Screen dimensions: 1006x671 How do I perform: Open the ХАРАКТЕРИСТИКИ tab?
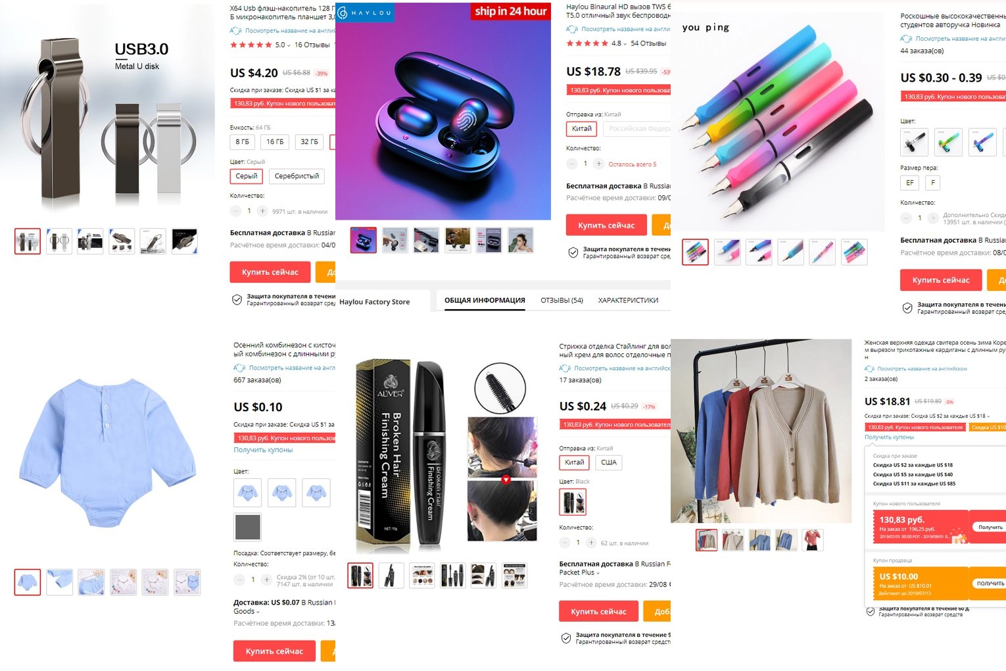pos(628,301)
